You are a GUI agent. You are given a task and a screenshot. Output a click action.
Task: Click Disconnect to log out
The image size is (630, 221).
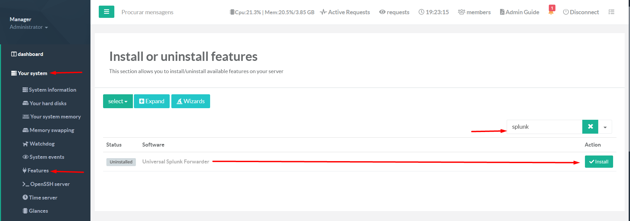coord(581,12)
